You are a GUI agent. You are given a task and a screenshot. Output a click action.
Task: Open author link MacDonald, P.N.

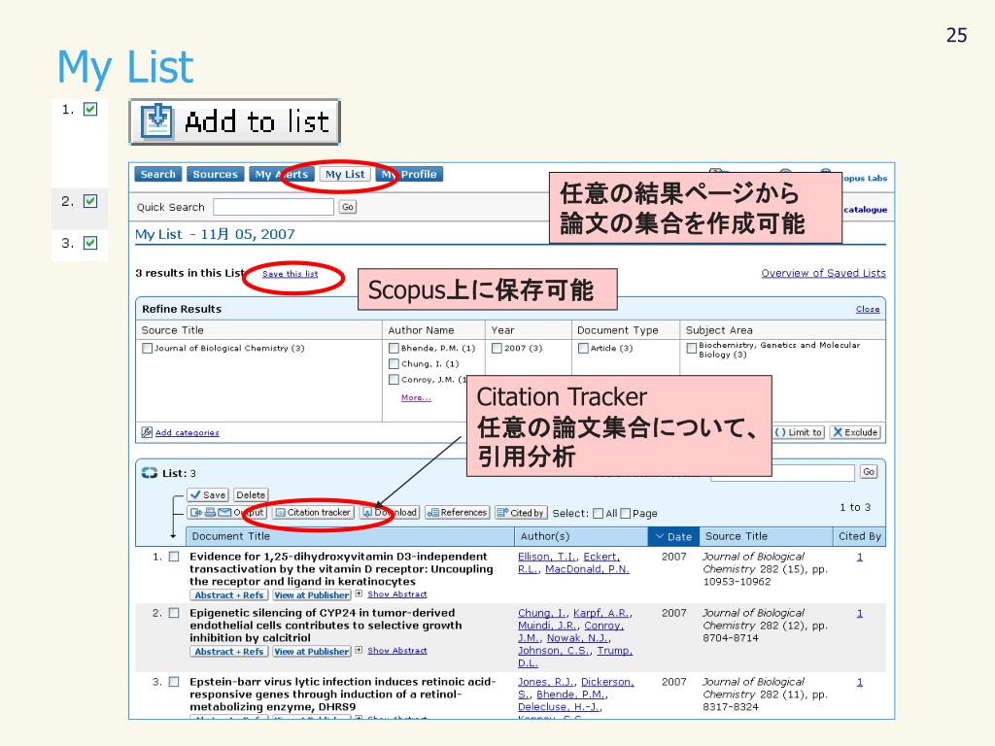(587, 569)
